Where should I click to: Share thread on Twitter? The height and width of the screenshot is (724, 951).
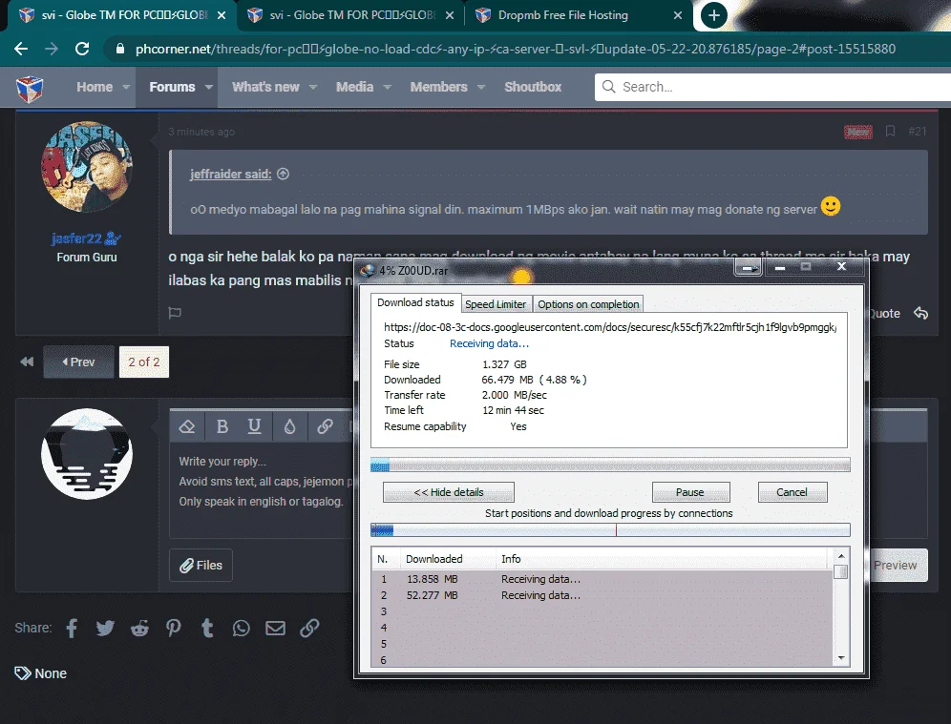coord(105,629)
